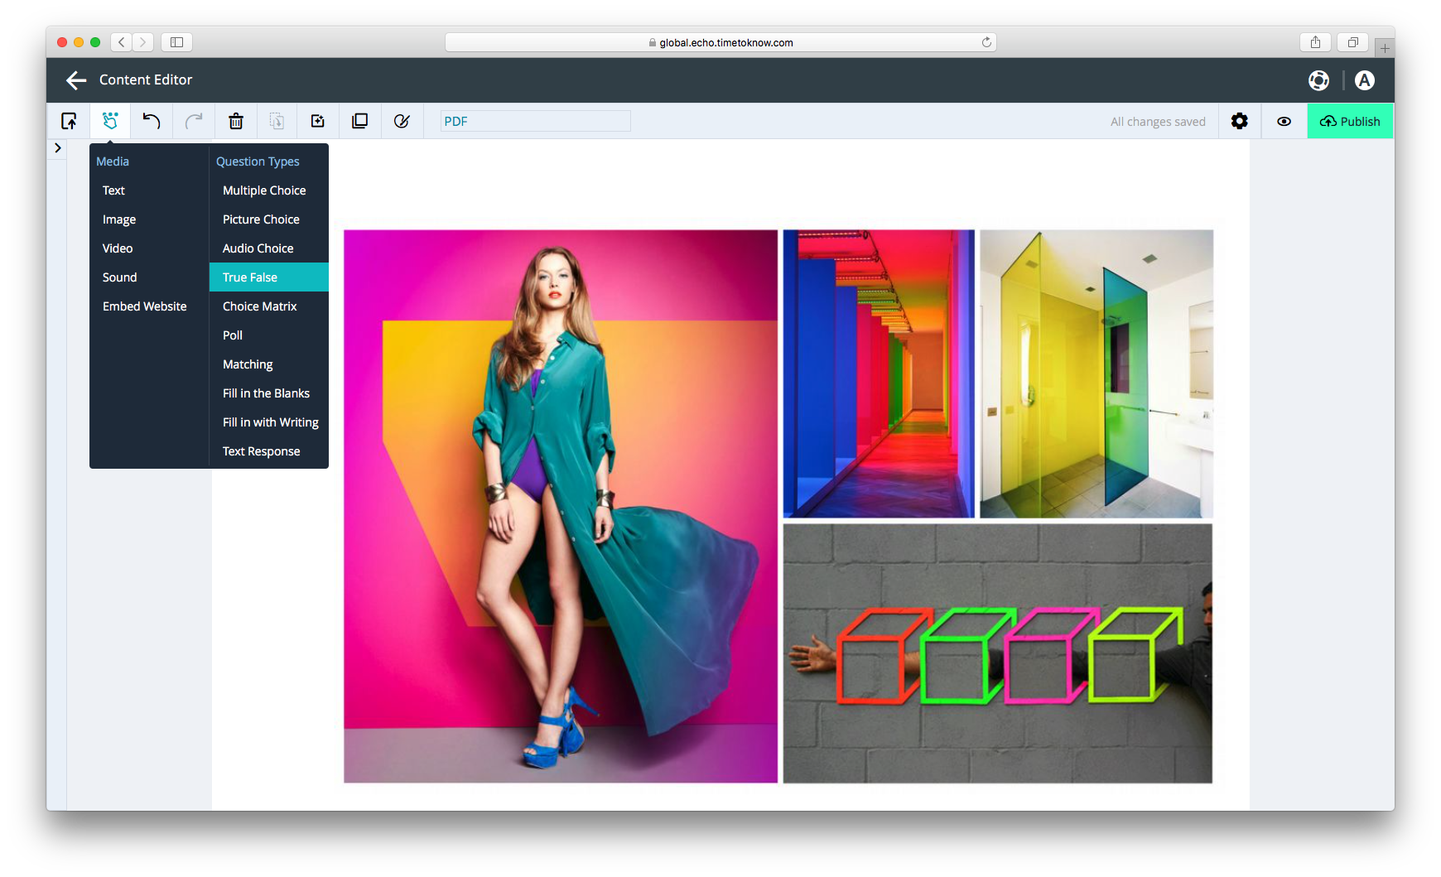Open the user account avatar A
The width and height of the screenshot is (1441, 877).
pos(1365,80)
